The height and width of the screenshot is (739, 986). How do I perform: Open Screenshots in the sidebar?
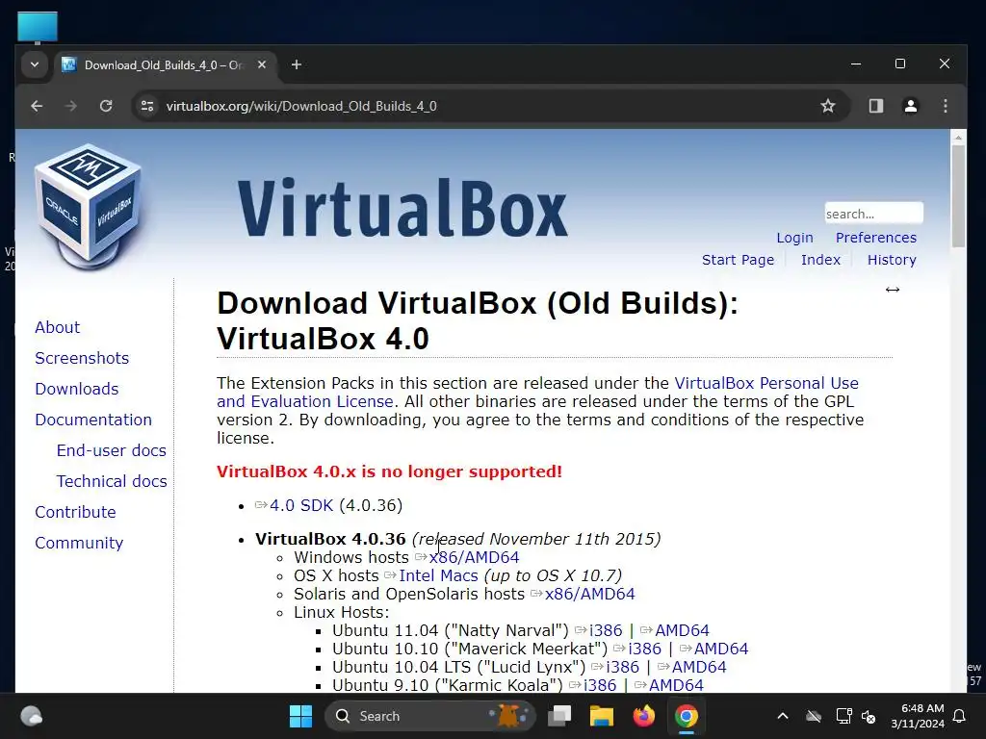click(x=82, y=358)
